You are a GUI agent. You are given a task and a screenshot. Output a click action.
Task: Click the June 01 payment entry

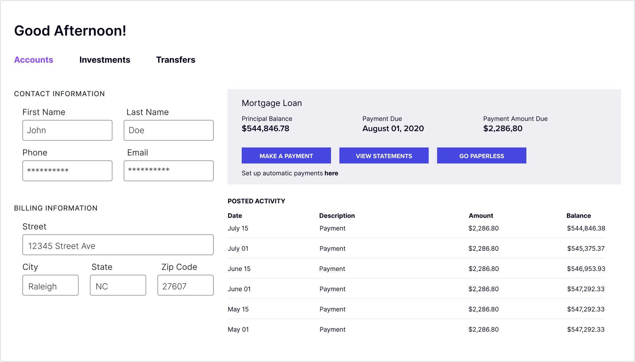click(416, 289)
